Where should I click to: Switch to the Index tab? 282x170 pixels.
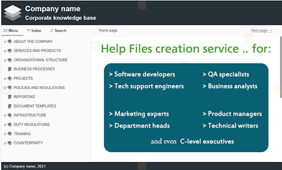coord(34,31)
